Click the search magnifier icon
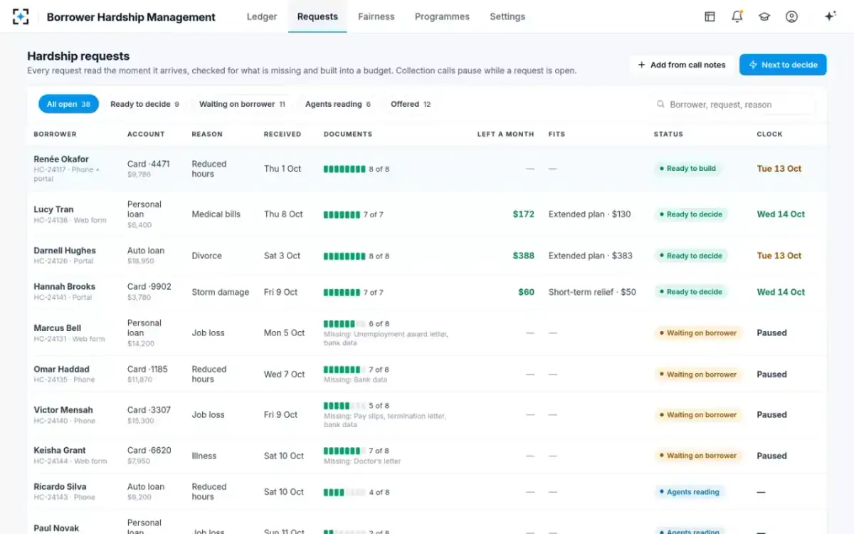 [661, 104]
